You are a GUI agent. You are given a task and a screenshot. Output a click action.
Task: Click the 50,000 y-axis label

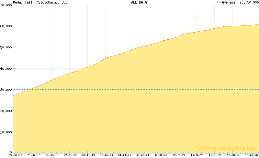pyautogui.click(x=6, y=47)
